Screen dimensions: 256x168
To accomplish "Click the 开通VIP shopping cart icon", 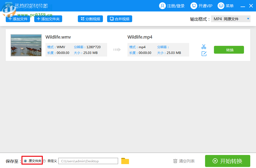I will (194, 5).
